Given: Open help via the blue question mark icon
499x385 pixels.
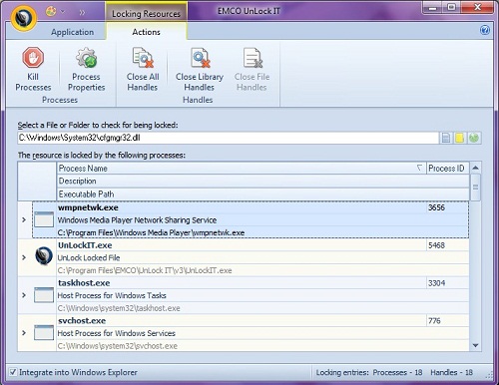Looking at the screenshot, I should tap(485, 30).
